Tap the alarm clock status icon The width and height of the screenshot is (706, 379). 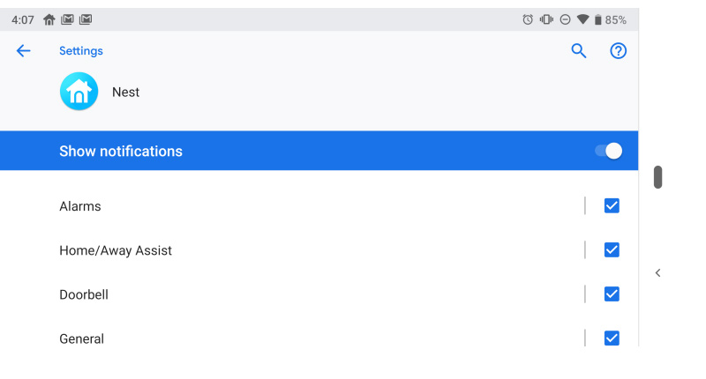[x=528, y=19]
